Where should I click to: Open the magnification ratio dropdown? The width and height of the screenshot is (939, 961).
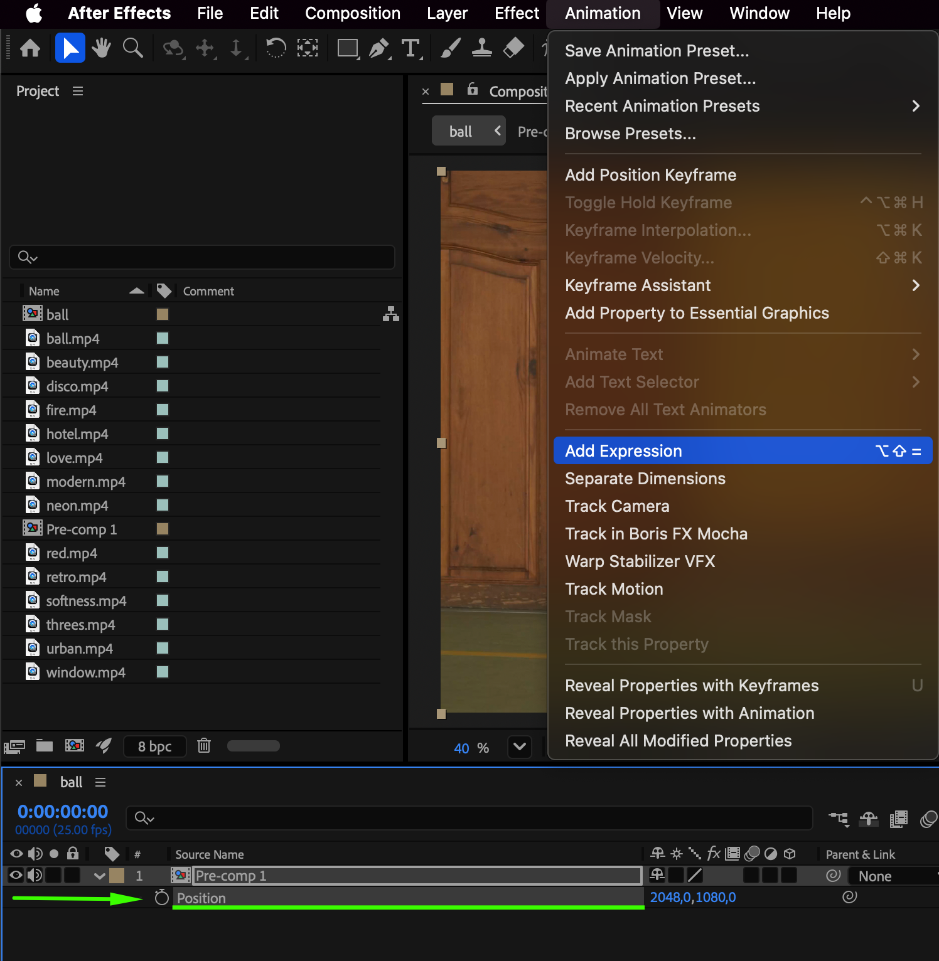[520, 747]
